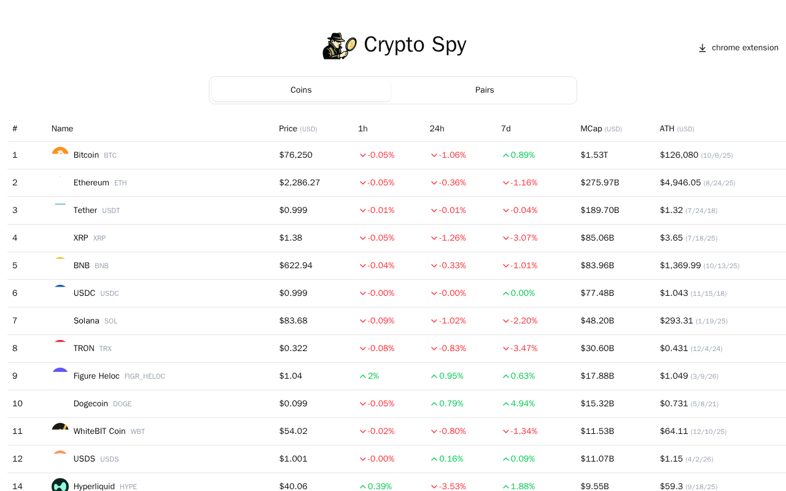Viewport: 786px width, 491px height.
Task: Open the chrome extension link
Action: click(x=744, y=48)
